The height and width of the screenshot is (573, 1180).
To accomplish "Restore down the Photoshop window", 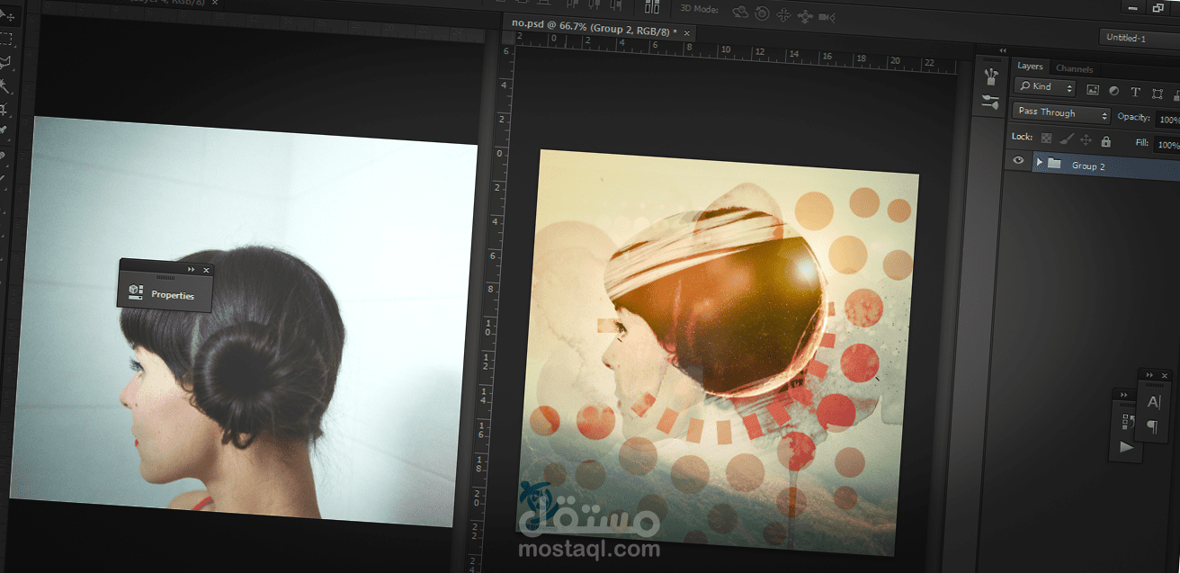I will pos(1158,8).
